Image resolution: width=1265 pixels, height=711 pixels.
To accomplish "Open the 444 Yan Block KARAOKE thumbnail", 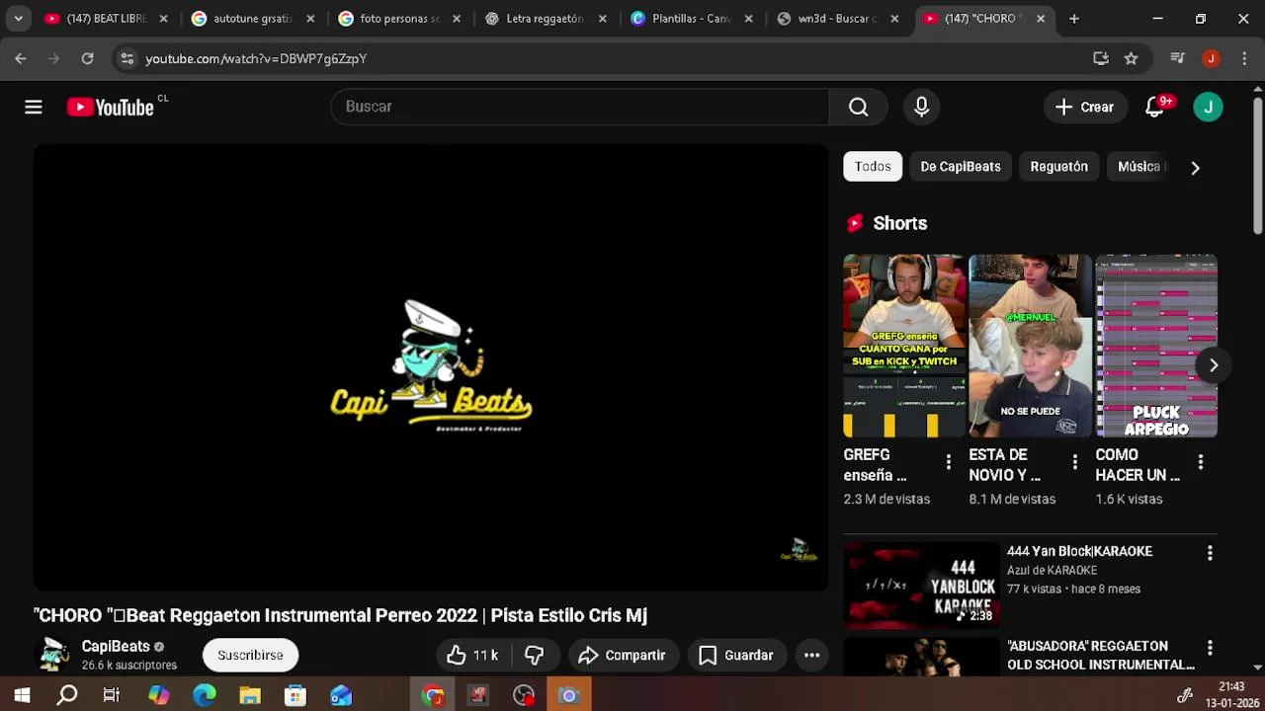I will point(921,586).
